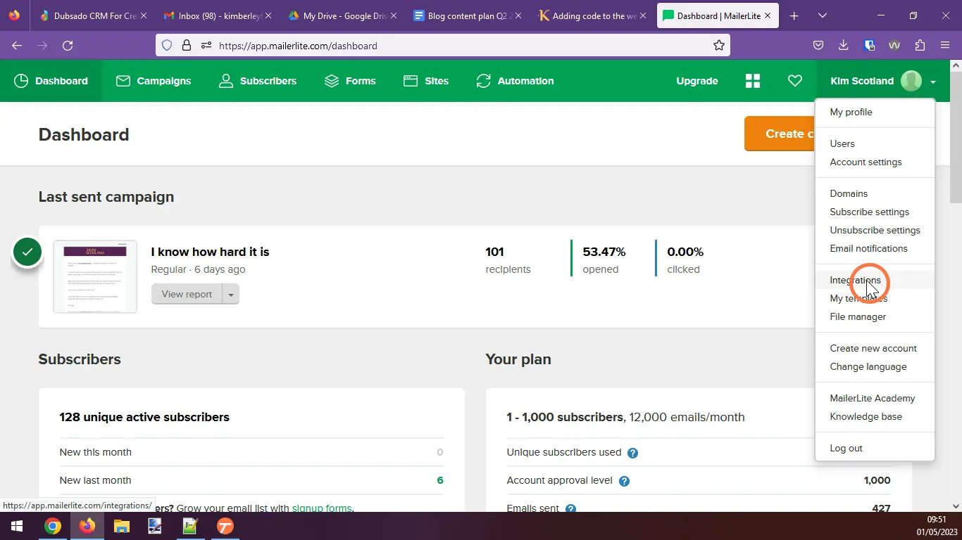Viewport: 962px width, 540px height.
Task: Collapse the account menu dropdown arrow
Action: pyautogui.click(x=933, y=82)
